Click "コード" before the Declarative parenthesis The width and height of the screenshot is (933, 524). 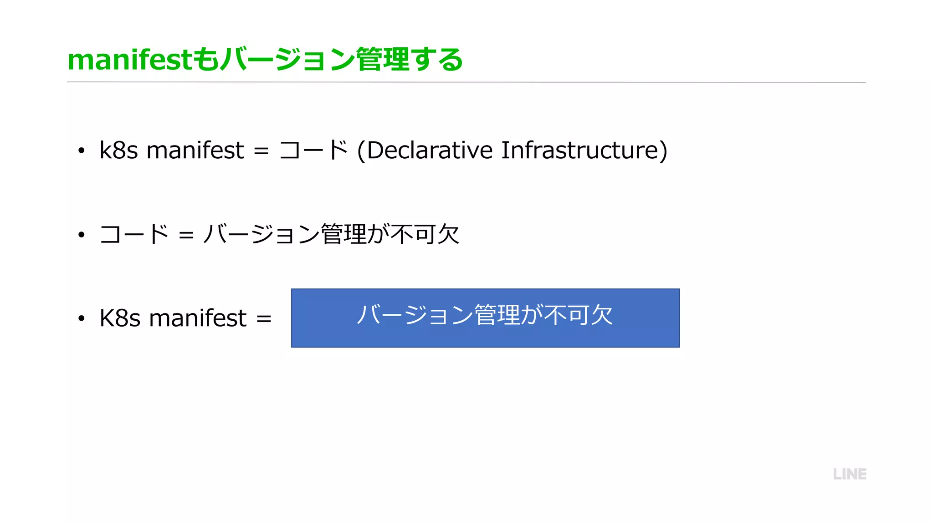[313, 150]
